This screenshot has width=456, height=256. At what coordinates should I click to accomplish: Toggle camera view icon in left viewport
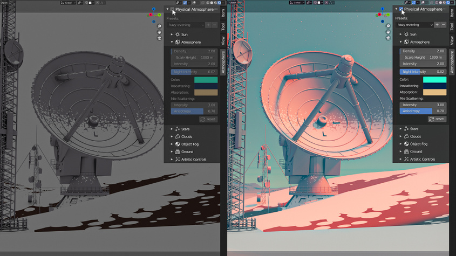[159, 38]
